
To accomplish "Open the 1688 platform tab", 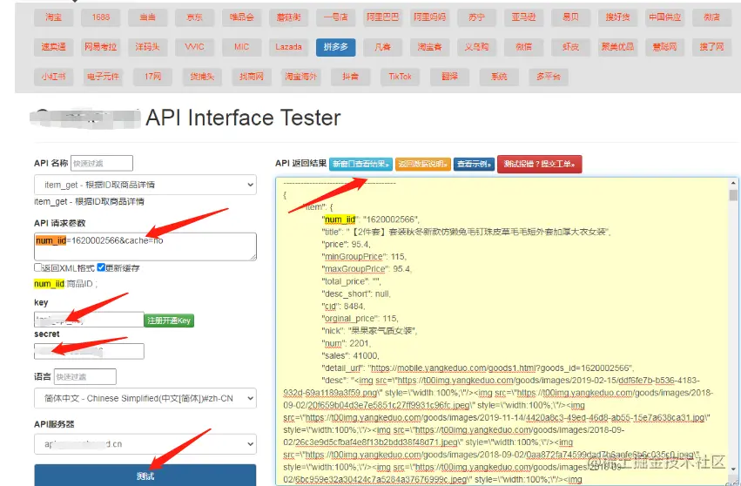I will [101, 17].
